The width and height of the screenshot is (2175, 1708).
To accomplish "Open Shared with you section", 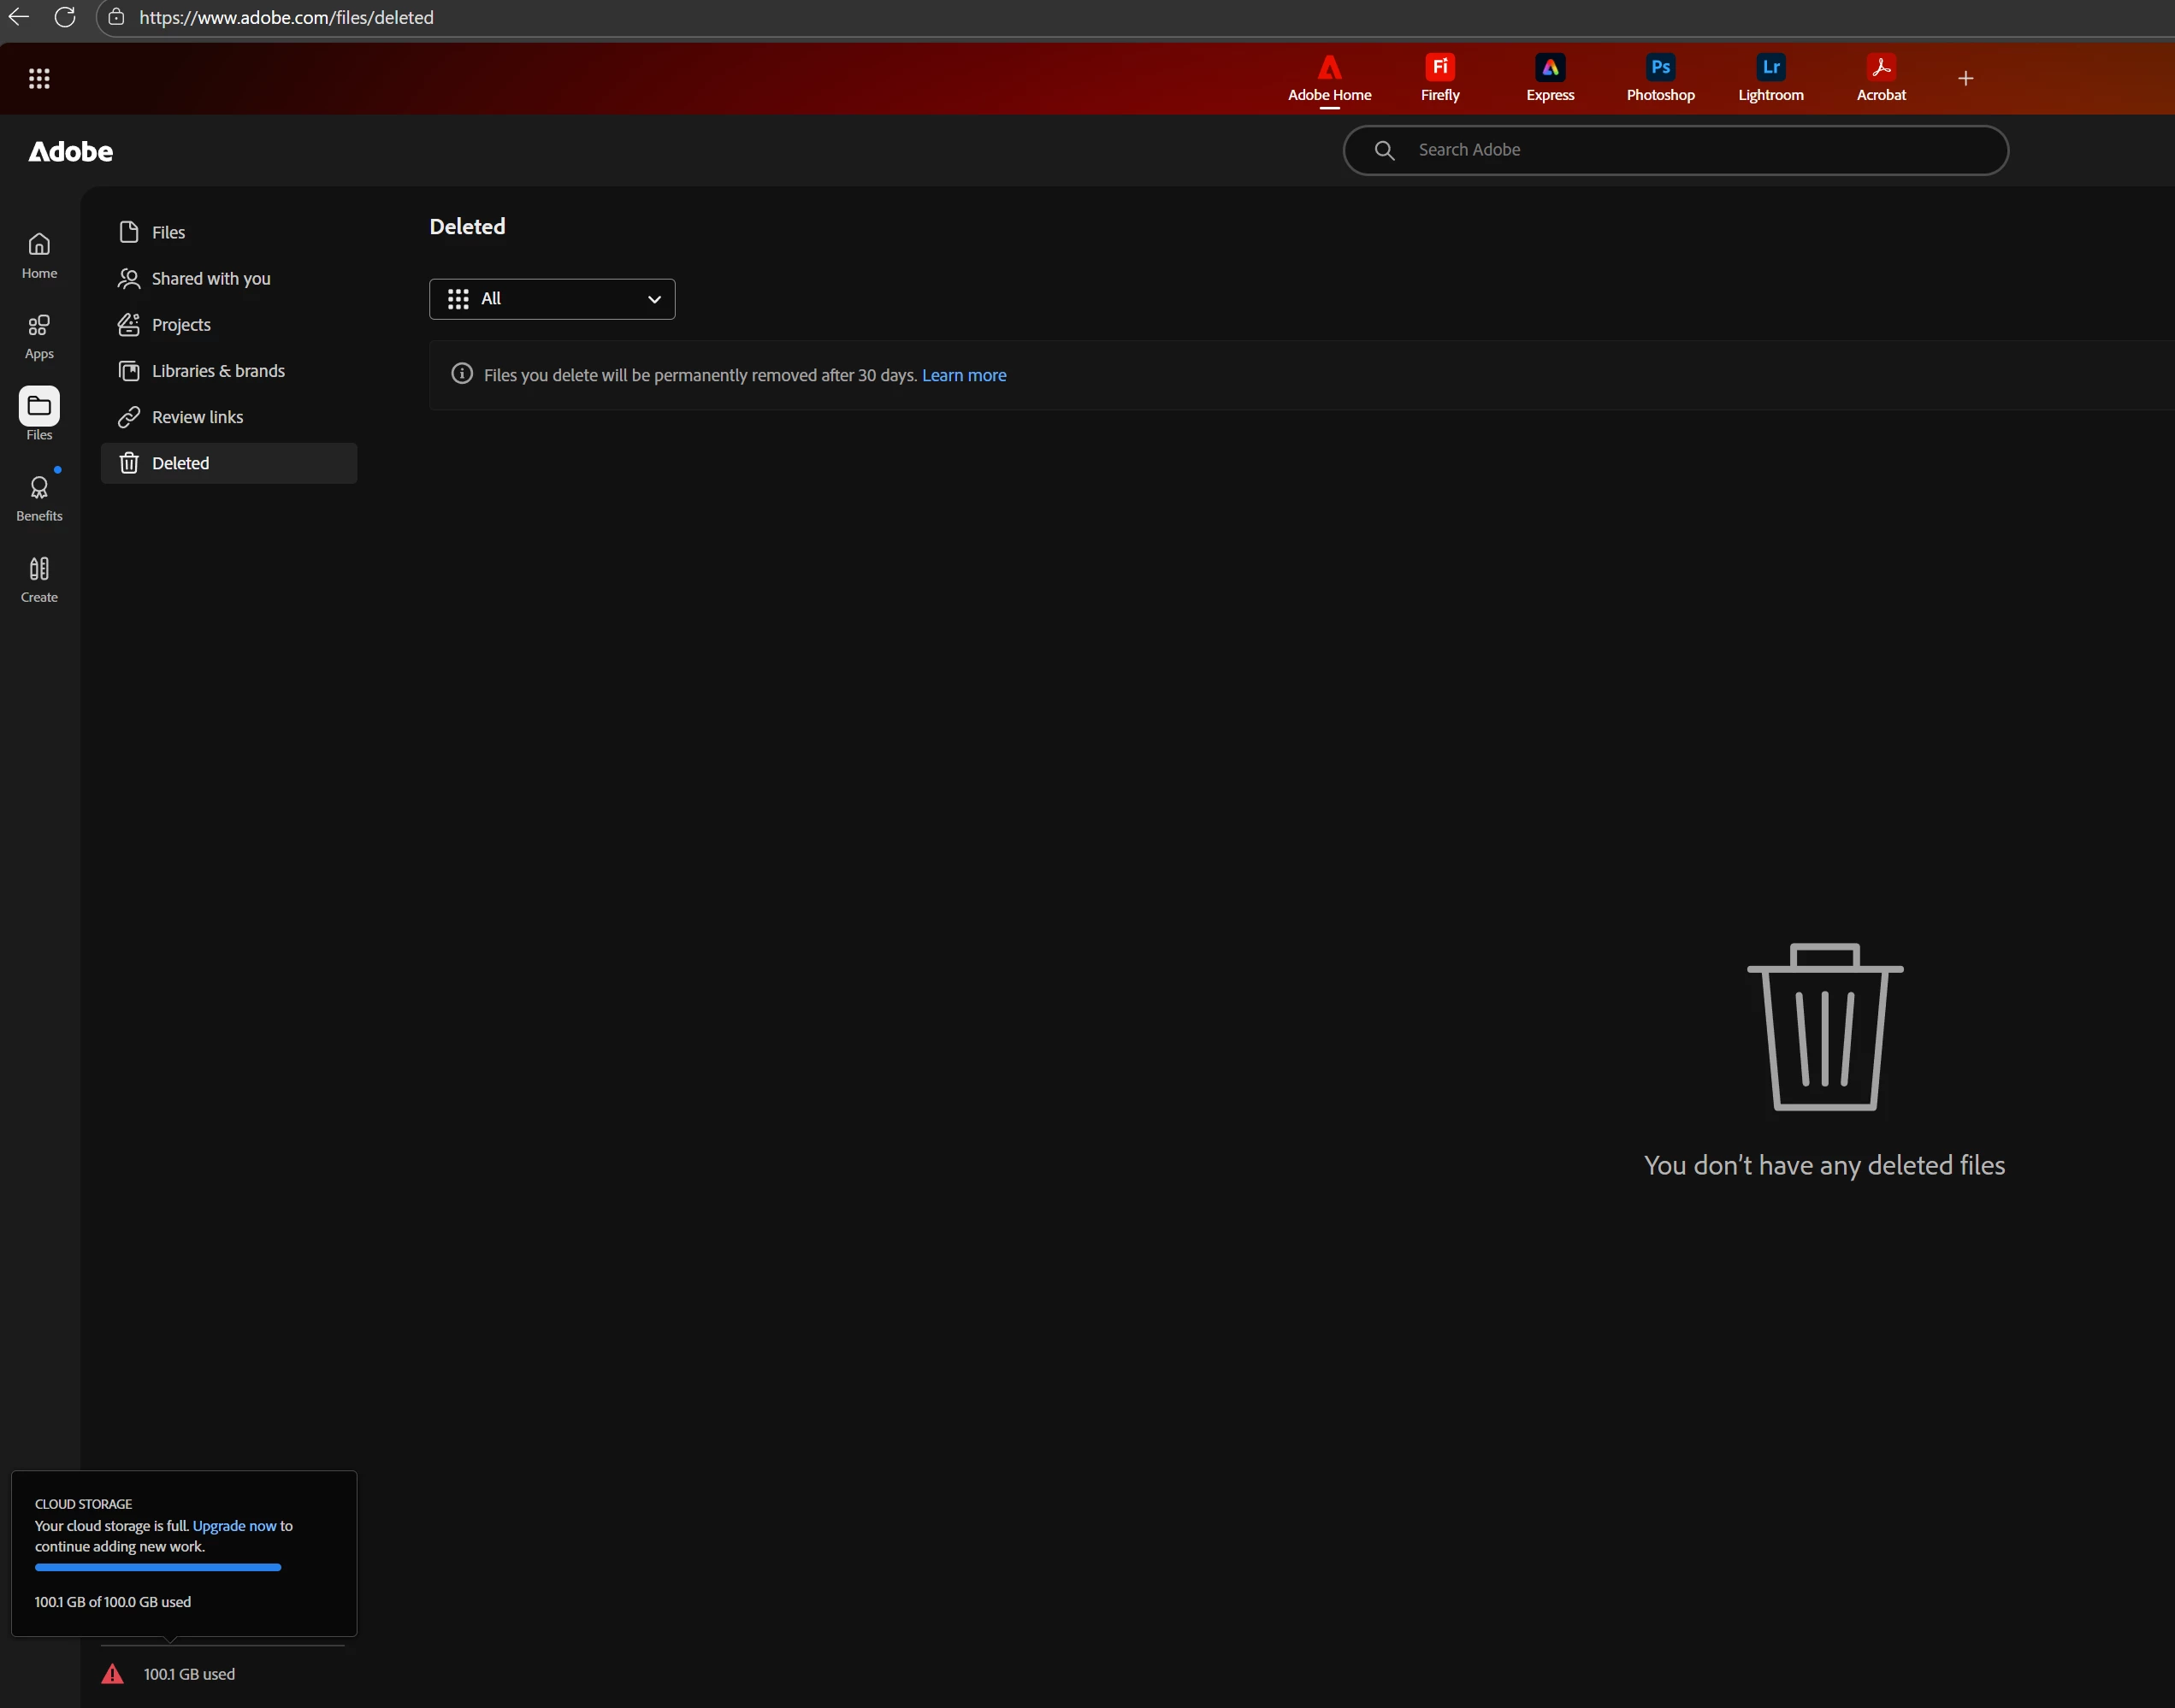I will coord(210,279).
